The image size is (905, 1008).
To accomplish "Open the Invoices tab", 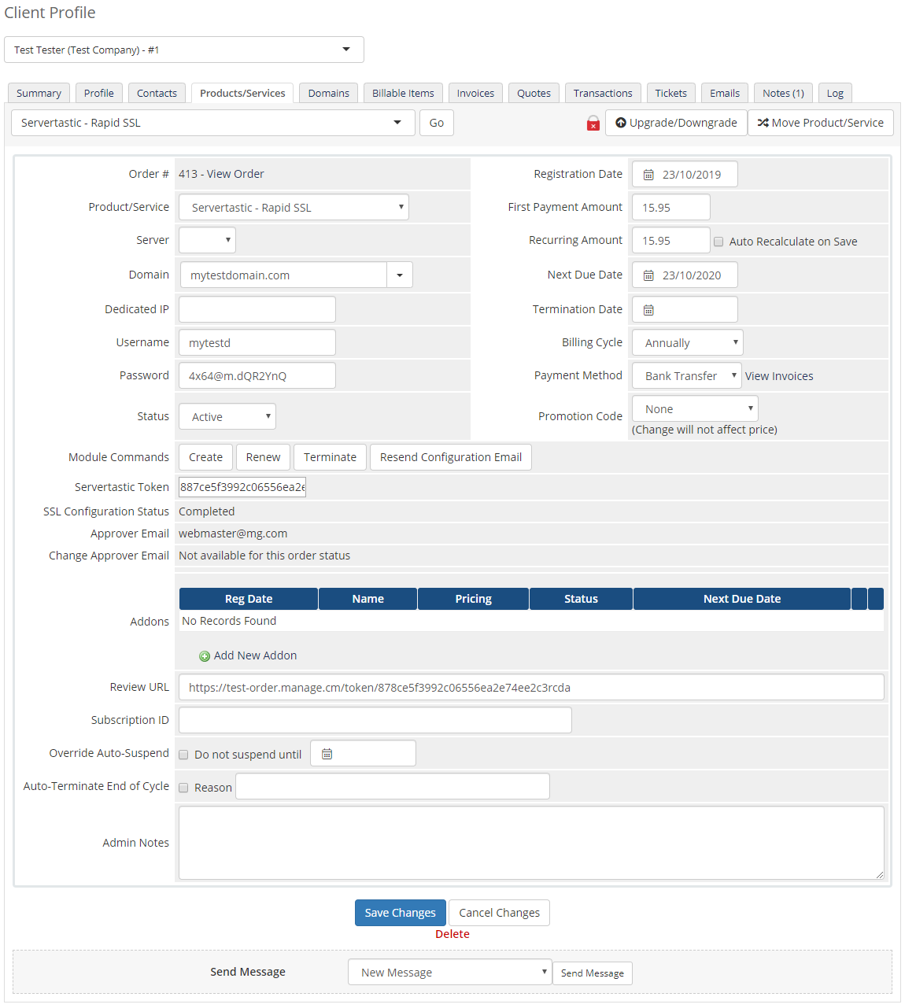I will click(475, 93).
